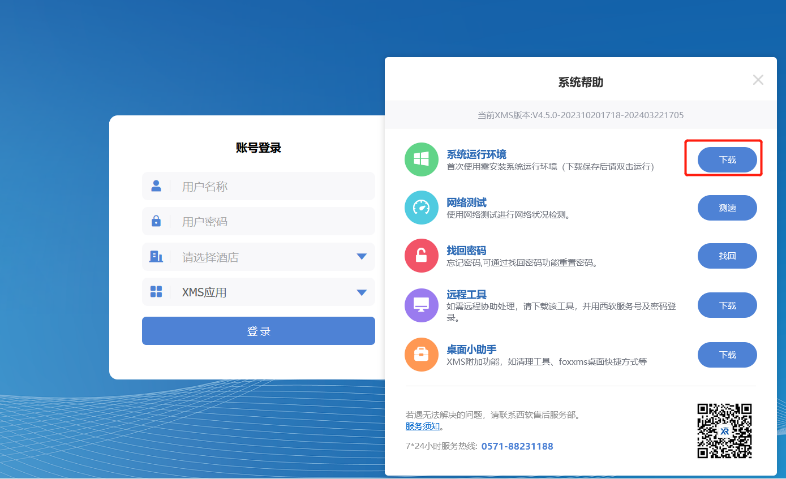
Task: Download the 远程工具 remote tool
Action: click(x=727, y=305)
